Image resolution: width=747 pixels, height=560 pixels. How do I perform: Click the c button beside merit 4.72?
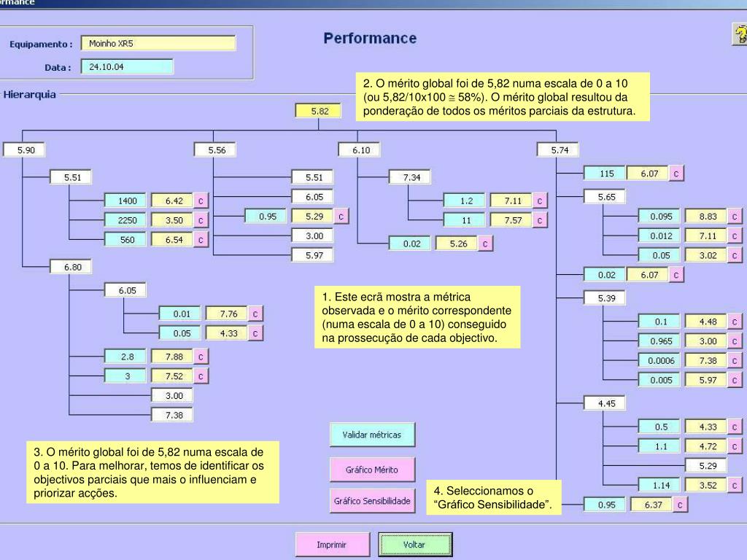tap(735, 447)
